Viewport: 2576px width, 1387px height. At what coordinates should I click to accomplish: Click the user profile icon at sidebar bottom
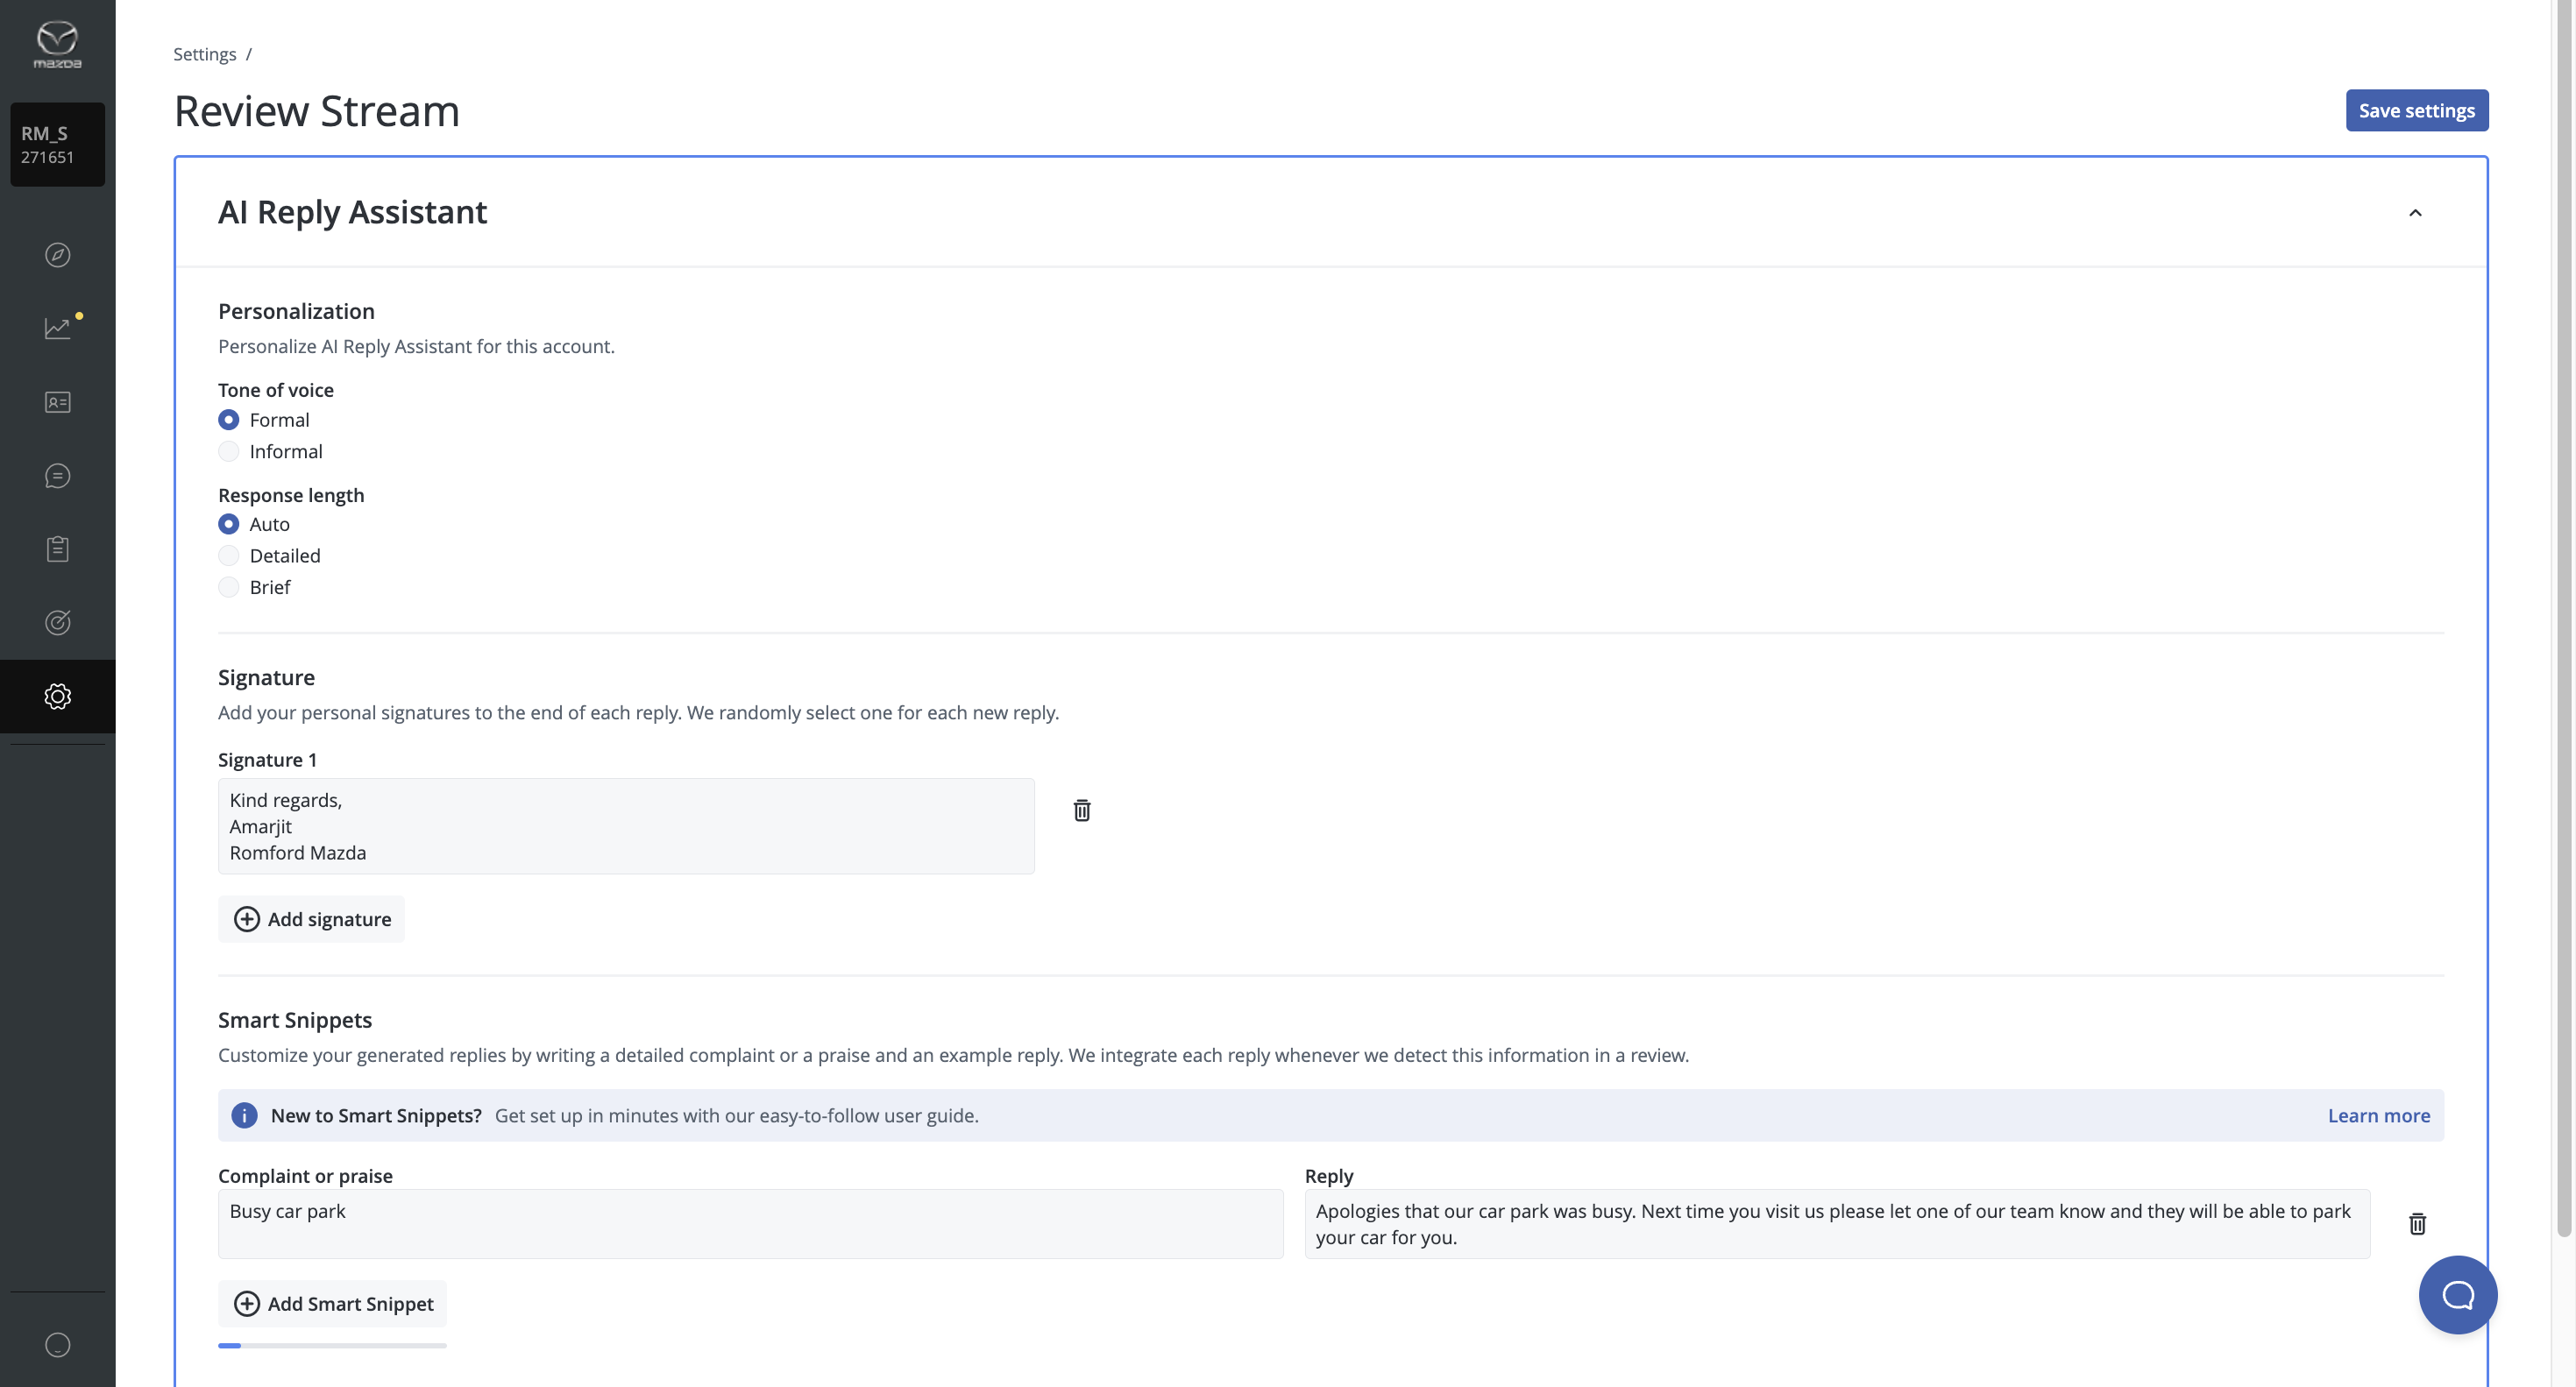pos(57,1345)
